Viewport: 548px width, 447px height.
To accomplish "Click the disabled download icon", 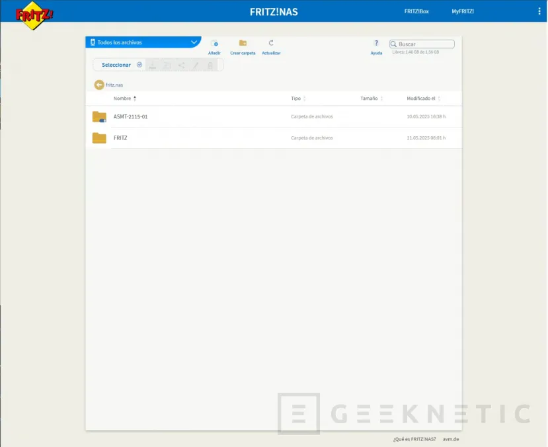I will click(x=153, y=65).
